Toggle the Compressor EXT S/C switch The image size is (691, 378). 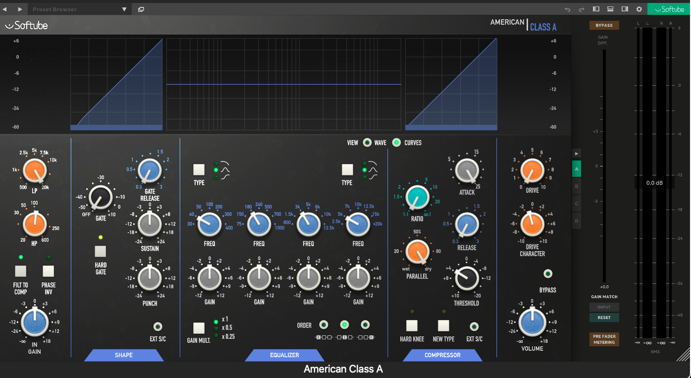coord(474,326)
